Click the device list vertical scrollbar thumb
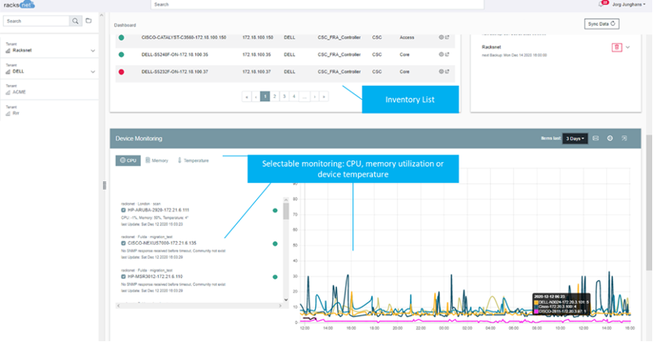 [286, 211]
